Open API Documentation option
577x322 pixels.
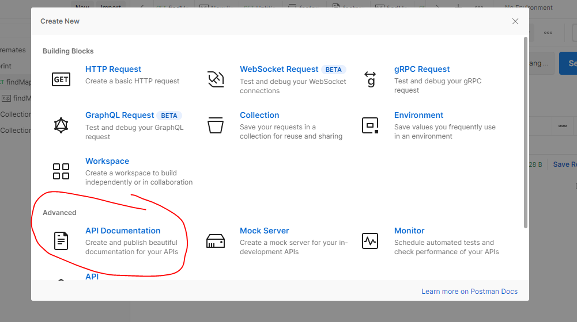tap(123, 231)
